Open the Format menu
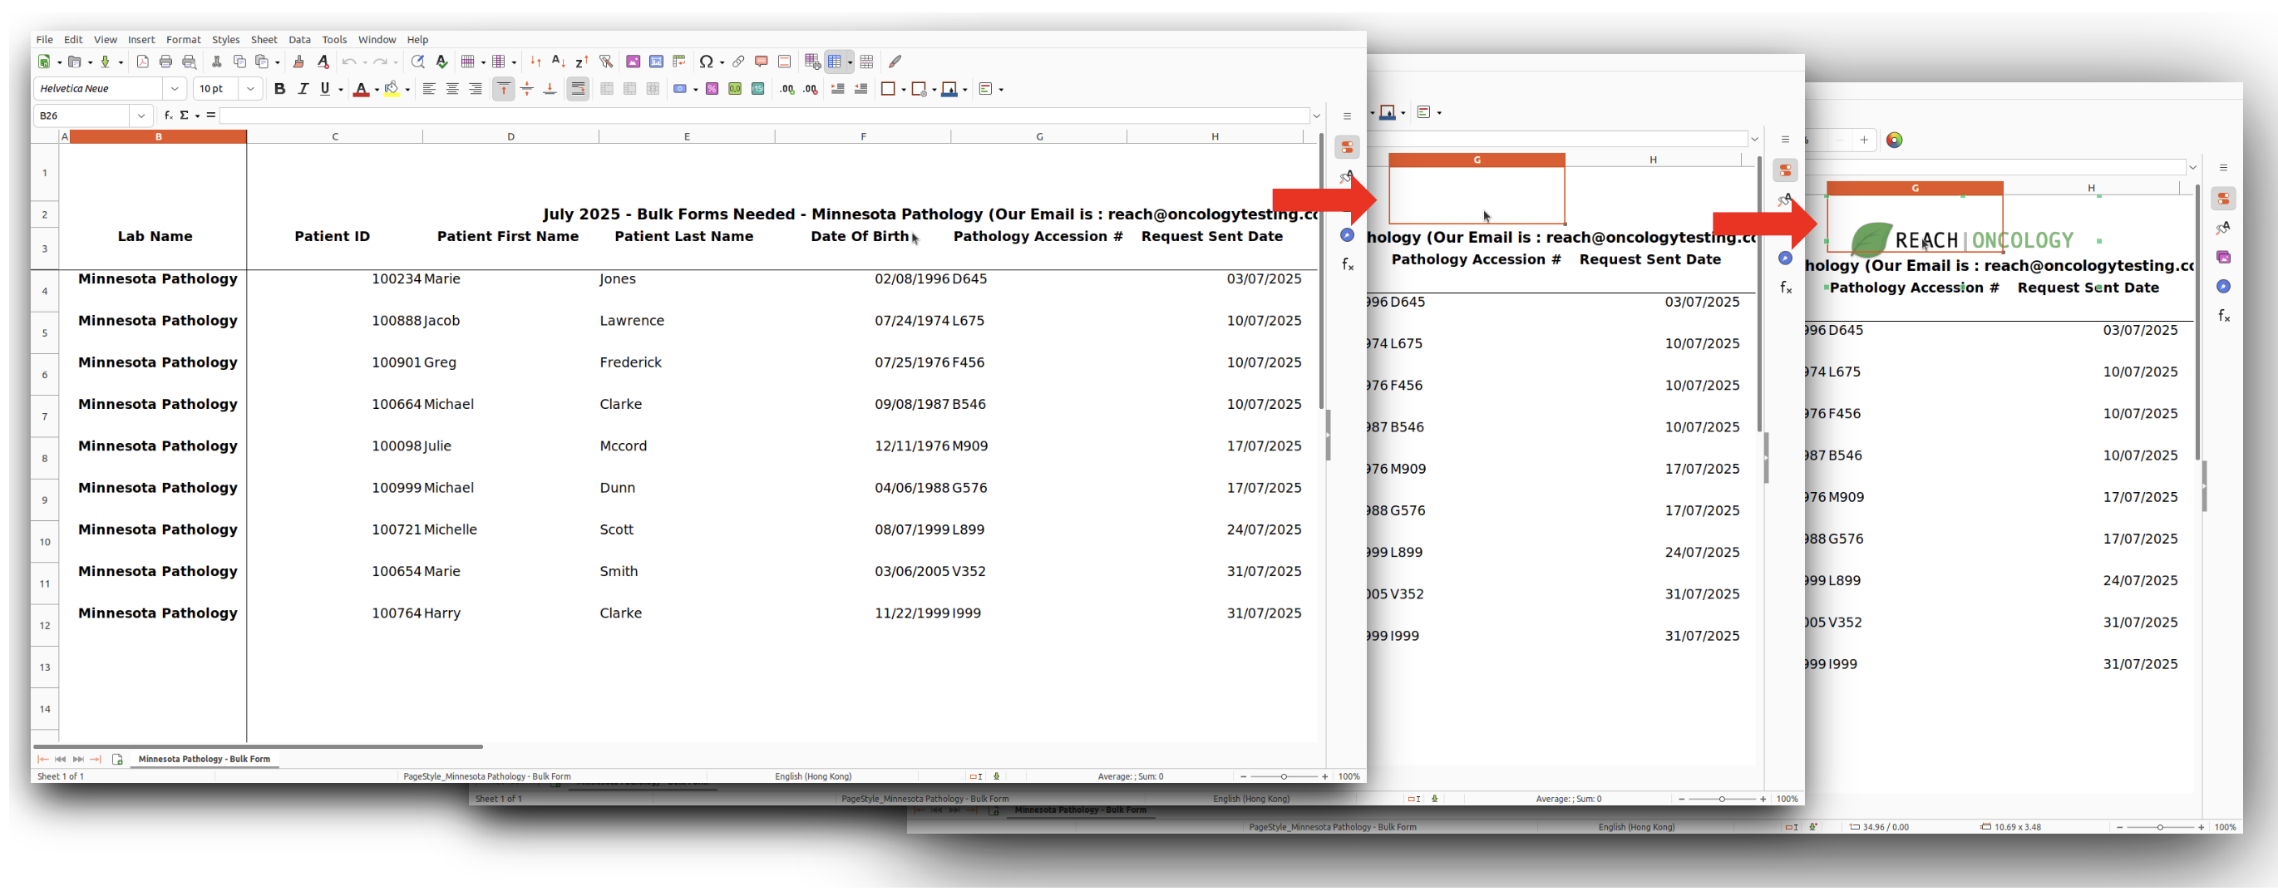Image resolution: width=2278 pixels, height=896 pixels. pyautogui.click(x=183, y=40)
